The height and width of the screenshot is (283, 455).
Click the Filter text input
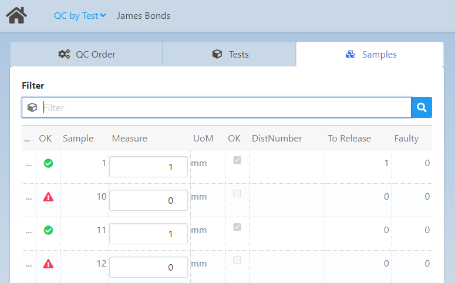[226, 107]
